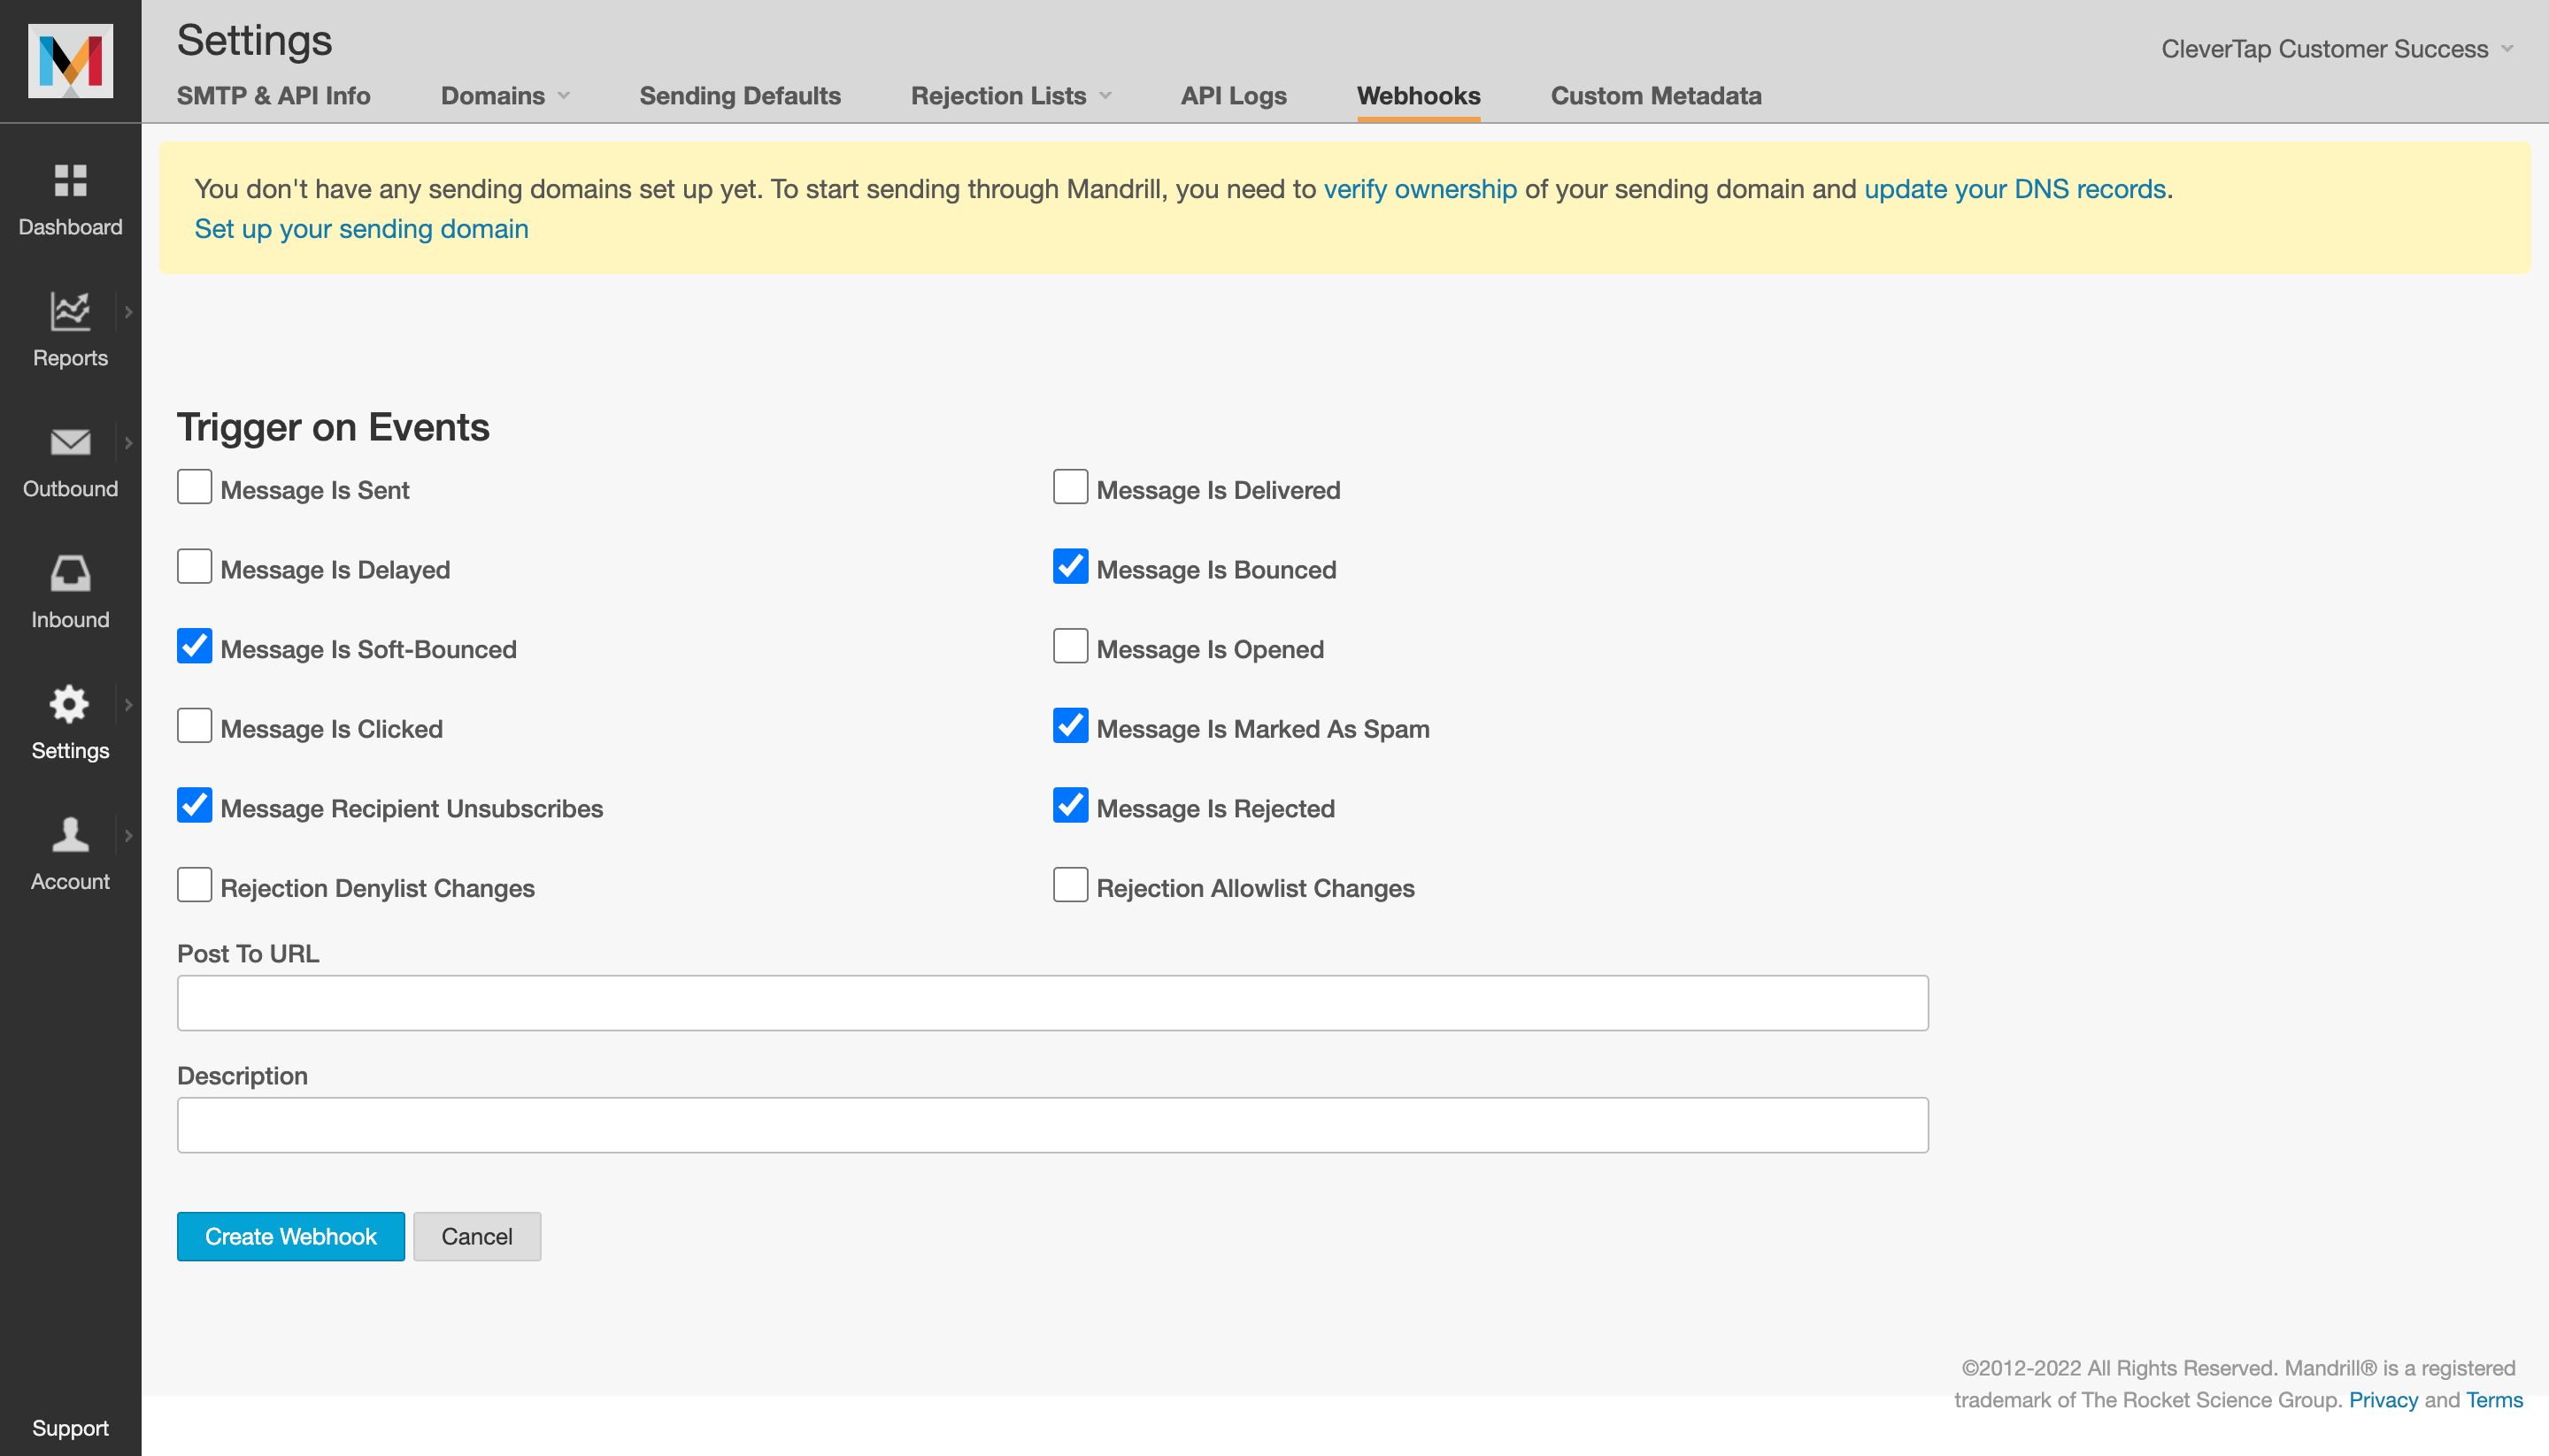The width and height of the screenshot is (2549, 1456).
Task: Click the Create Webhook button
Action: 290,1236
